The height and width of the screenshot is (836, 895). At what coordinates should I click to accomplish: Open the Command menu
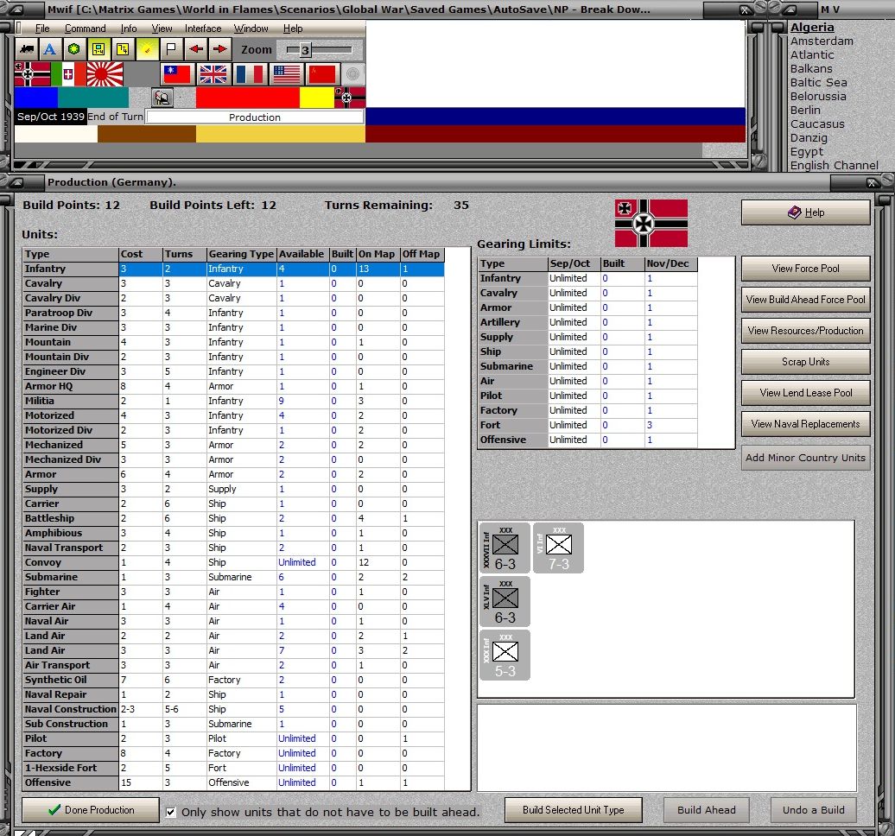85,28
